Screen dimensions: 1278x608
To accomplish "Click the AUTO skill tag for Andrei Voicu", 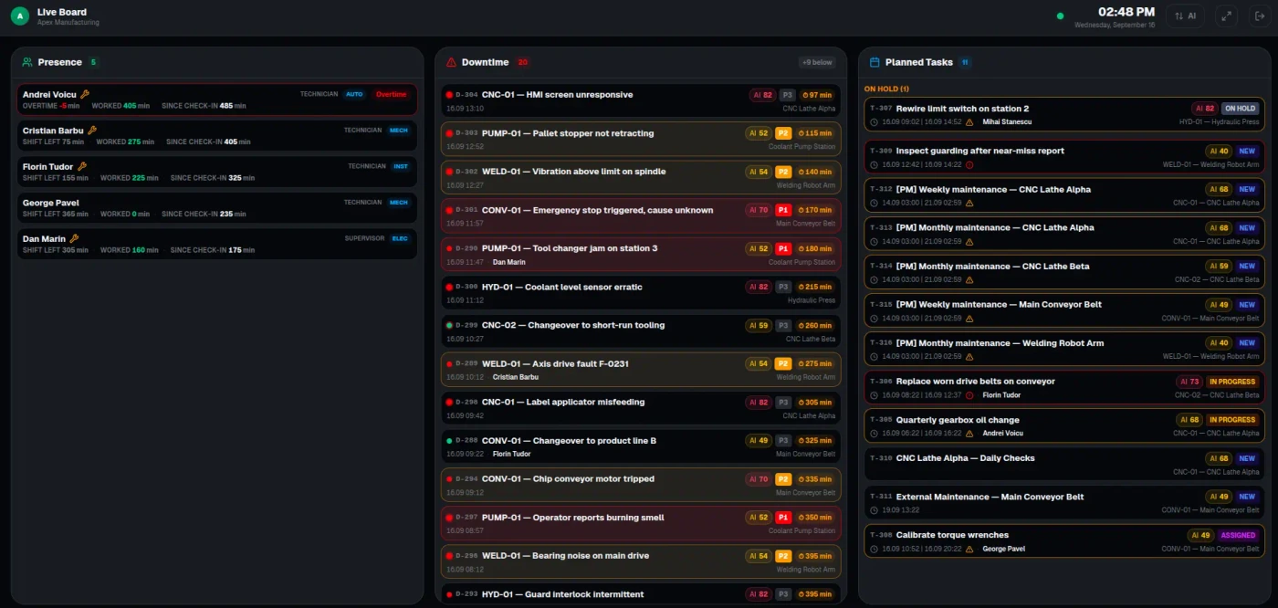I will (x=355, y=94).
